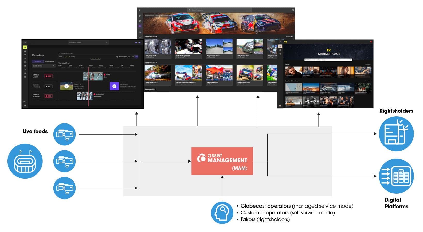The width and height of the screenshot is (423, 232).
Task: Select highlighted grid icon in Marketplace sidebar
Action: (x=280, y=46)
